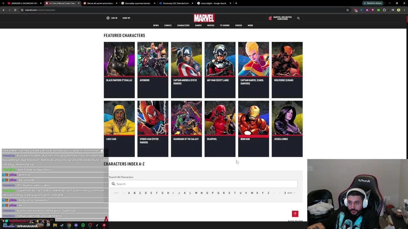Close the AVENGERS 5: DOOMSDAY tab
This screenshot has width=408, height=229.
40,3
